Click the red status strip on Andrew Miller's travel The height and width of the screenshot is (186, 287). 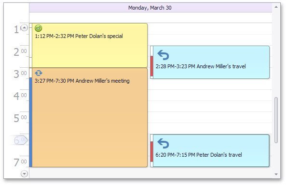pyautogui.click(x=152, y=66)
